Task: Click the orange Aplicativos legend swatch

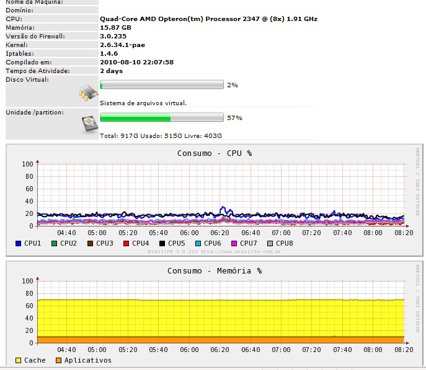Action: pyautogui.click(x=58, y=360)
